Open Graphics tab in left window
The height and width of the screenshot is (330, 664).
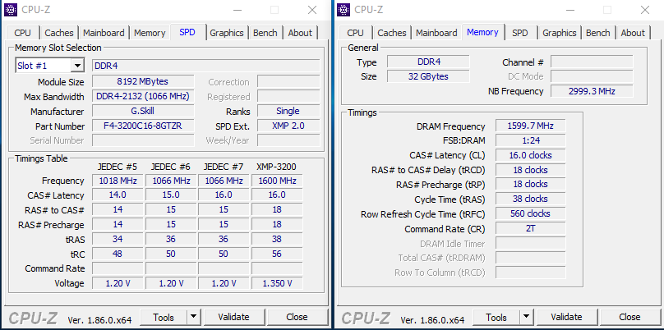coord(227,33)
